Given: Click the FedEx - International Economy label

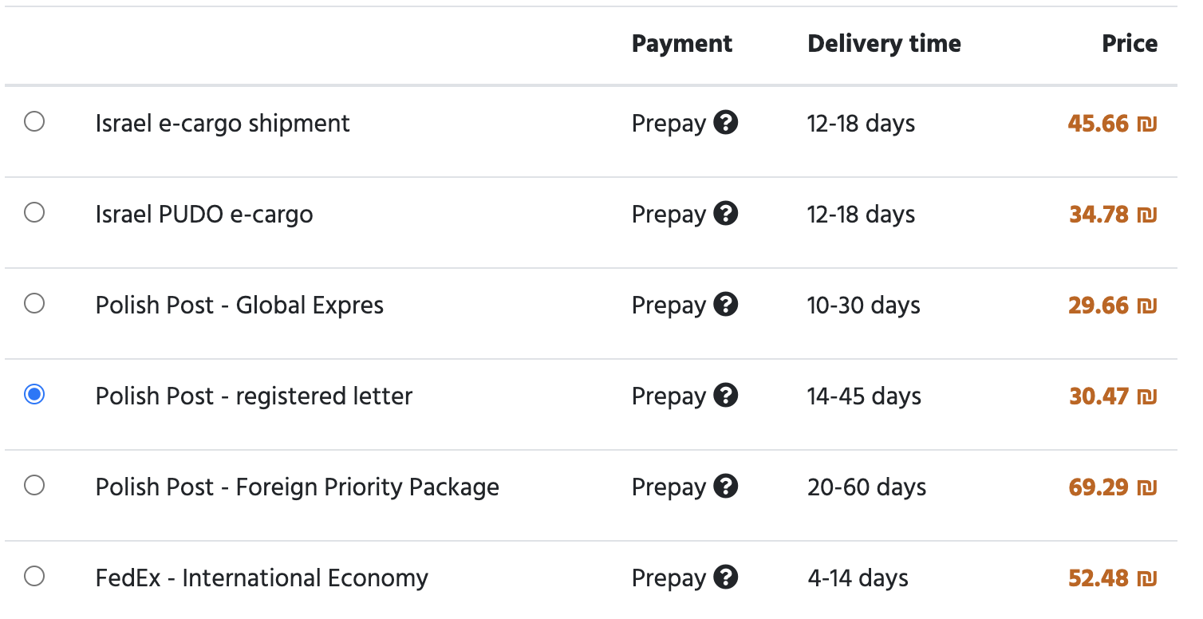Looking at the screenshot, I should 262,578.
